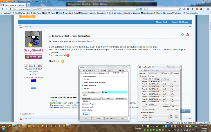The height and width of the screenshot is (132, 211).
Task: Click the Defaults button in Settings
Action: (x=86, y=114)
